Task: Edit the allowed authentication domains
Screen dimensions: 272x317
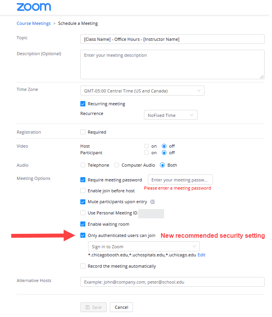Action: point(201,255)
